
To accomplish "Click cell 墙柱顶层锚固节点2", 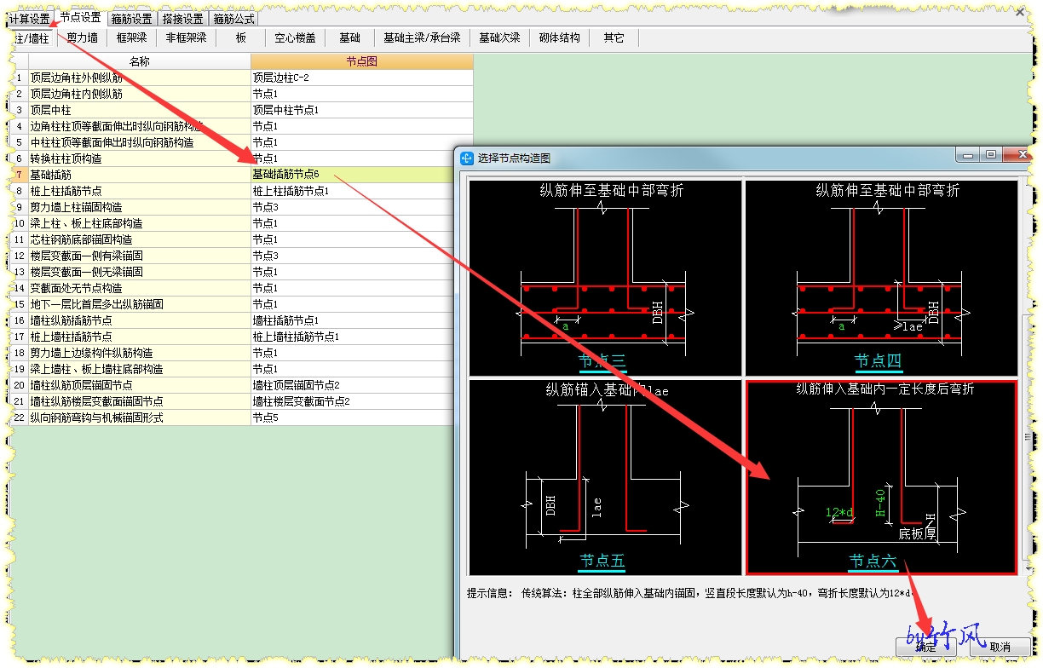I will [x=354, y=385].
